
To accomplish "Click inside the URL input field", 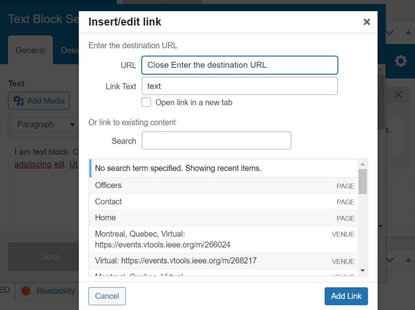I will (x=239, y=65).
